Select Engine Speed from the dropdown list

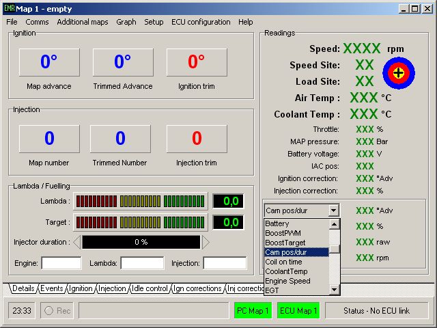click(287, 281)
